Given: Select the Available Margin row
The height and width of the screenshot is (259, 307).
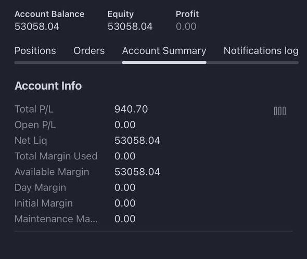Looking at the screenshot, I should (x=153, y=172).
